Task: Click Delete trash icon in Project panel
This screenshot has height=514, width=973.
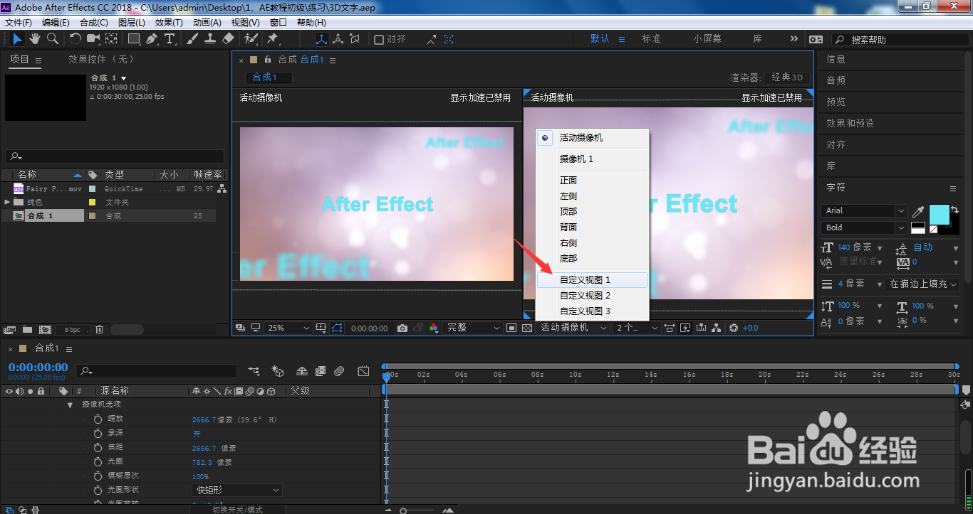Action: [99, 329]
